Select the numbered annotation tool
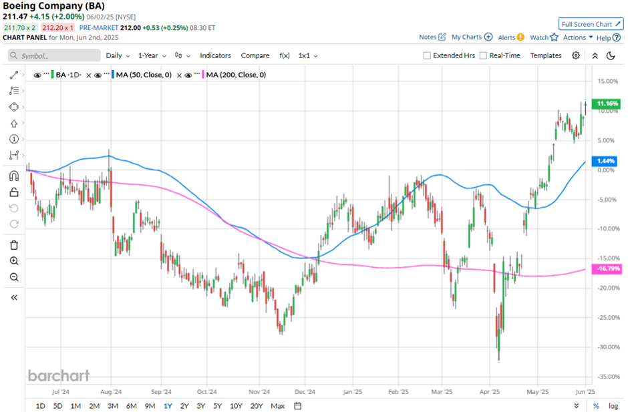Image resolution: width=628 pixels, height=412 pixels. [14, 139]
